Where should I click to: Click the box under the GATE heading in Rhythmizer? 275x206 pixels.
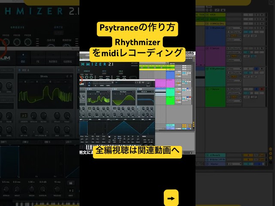(58, 33)
